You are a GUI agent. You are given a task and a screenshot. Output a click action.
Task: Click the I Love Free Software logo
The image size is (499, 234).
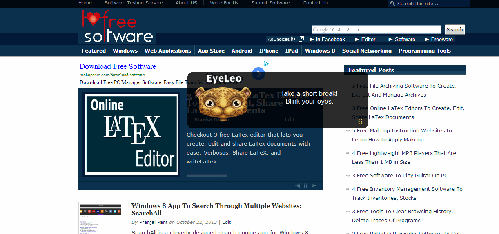pos(117,27)
